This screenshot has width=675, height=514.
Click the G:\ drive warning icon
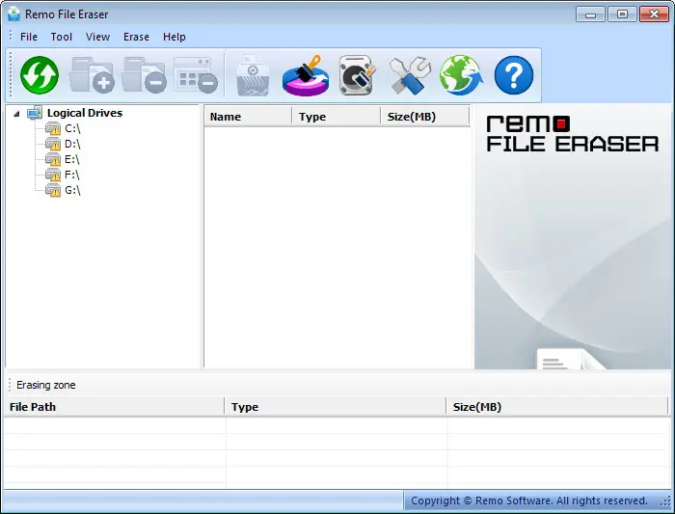pyautogui.click(x=53, y=190)
